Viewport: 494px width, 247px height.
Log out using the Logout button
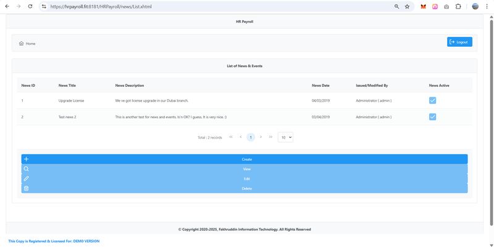point(459,42)
